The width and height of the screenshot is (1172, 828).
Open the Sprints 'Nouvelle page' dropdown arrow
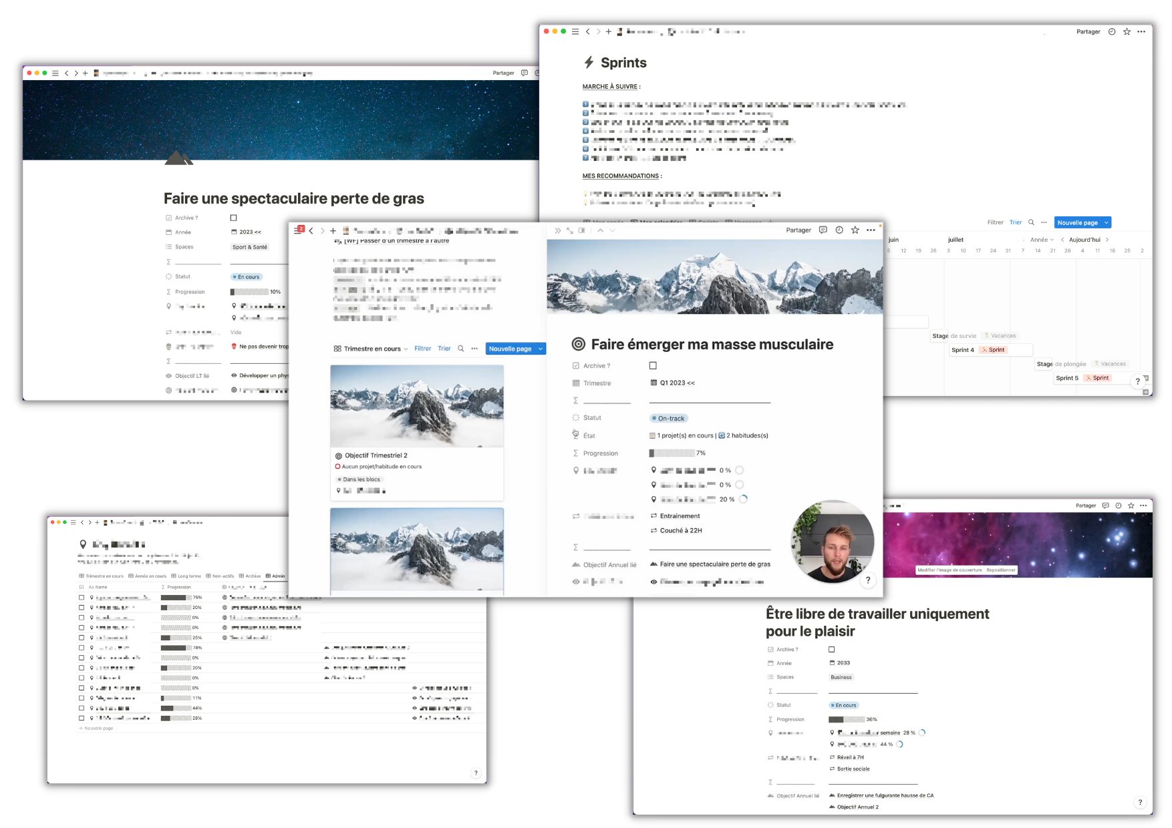(x=1107, y=222)
